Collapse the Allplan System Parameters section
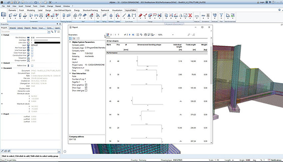Viewport: 283px width, 162px height. point(70,42)
